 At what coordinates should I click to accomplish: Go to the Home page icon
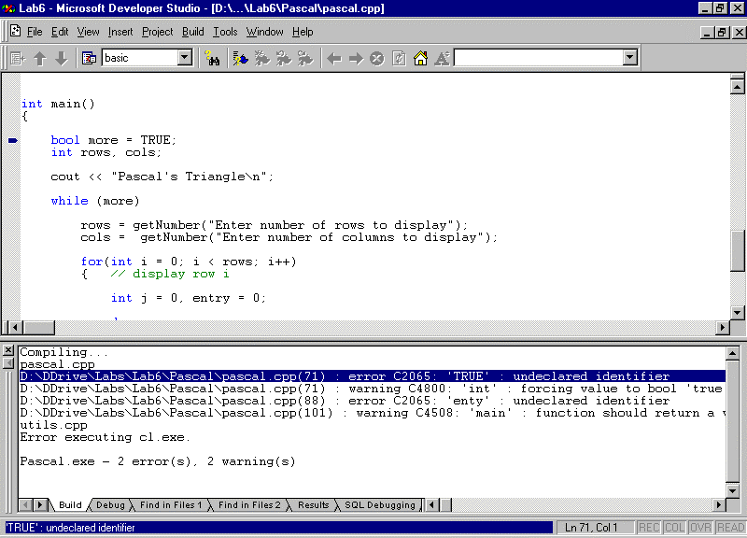420,58
